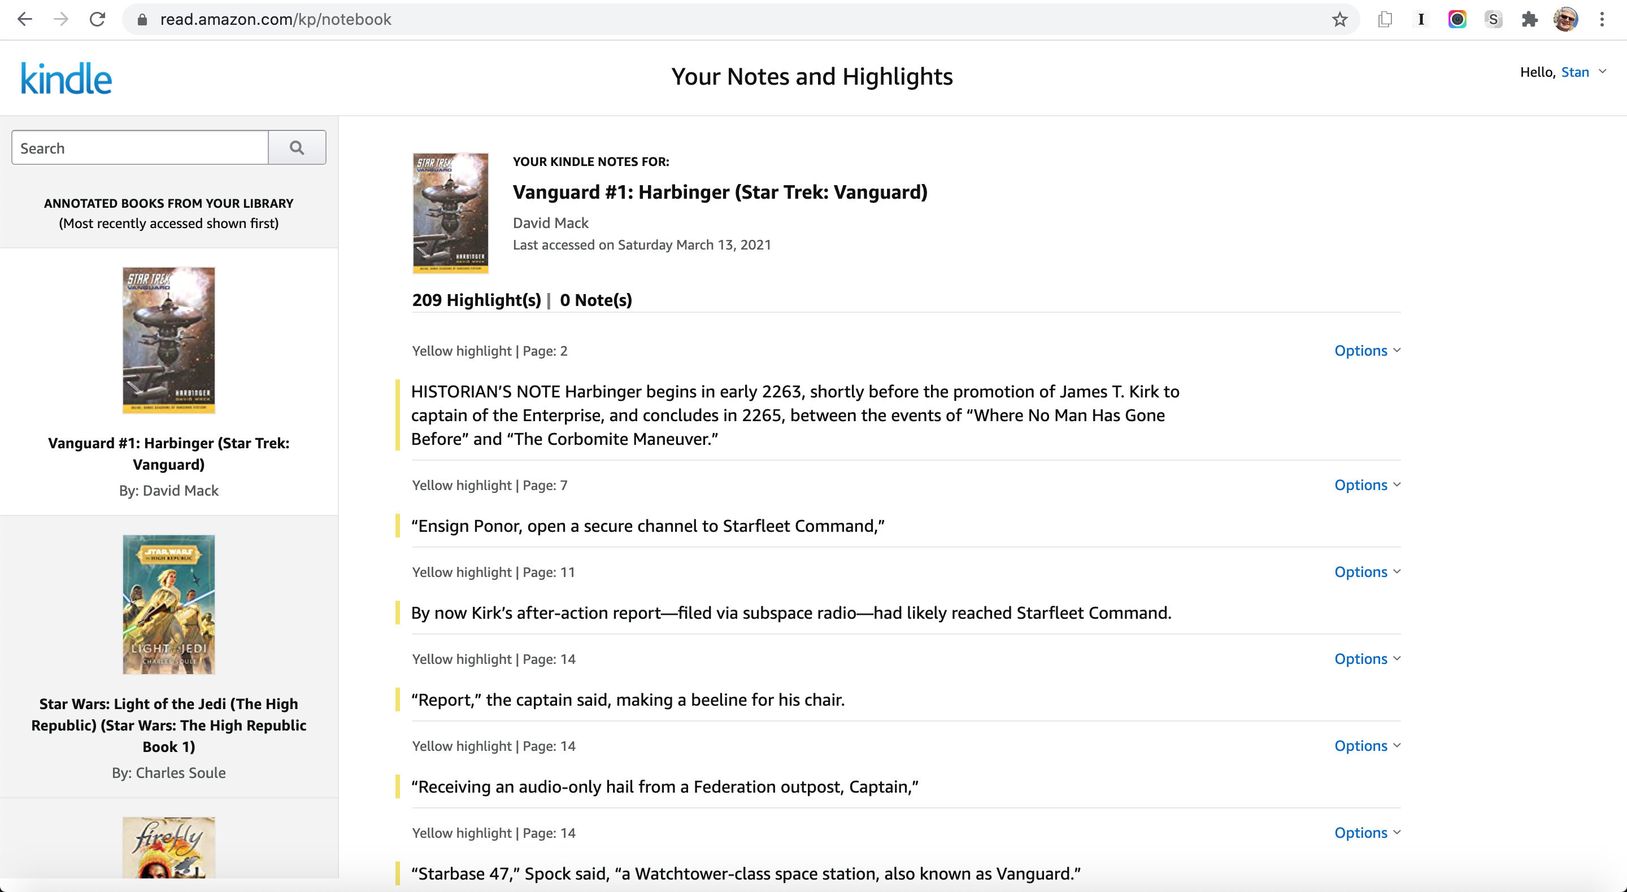Viewport: 1627px width, 892px height.
Task: Go back to the previous page
Action: point(25,20)
